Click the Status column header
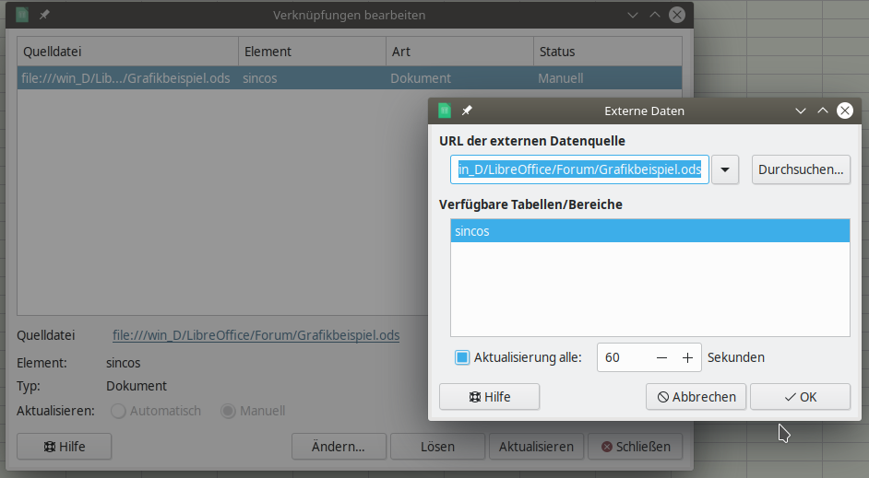869x478 pixels. point(608,52)
